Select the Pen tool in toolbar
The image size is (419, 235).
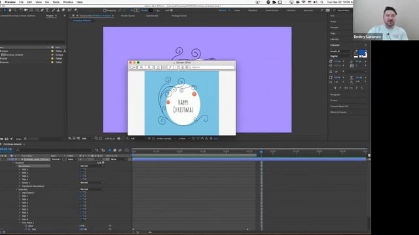(42, 10)
